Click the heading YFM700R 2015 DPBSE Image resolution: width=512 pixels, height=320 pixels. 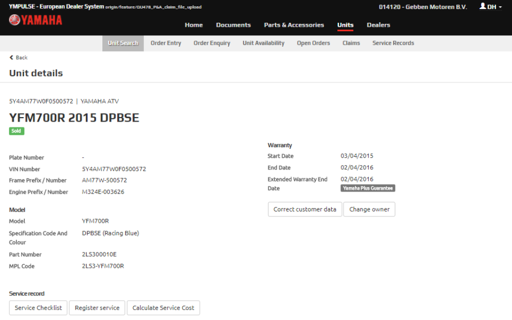point(74,118)
